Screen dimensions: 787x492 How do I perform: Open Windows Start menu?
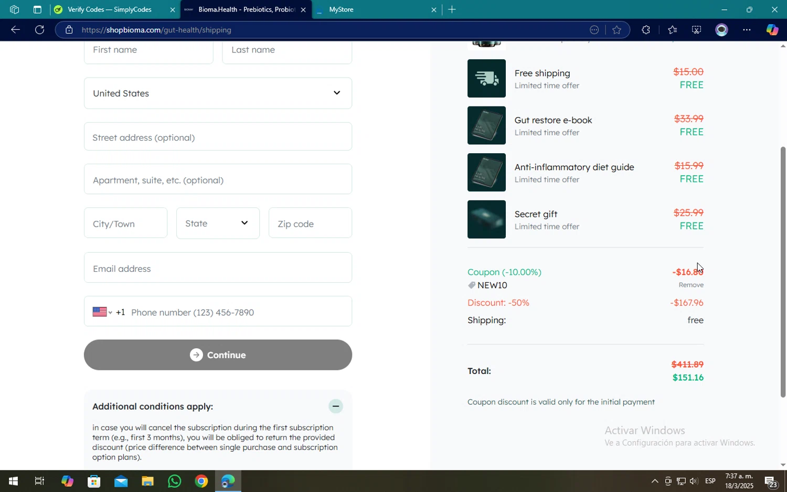pyautogui.click(x=13, y=482)
